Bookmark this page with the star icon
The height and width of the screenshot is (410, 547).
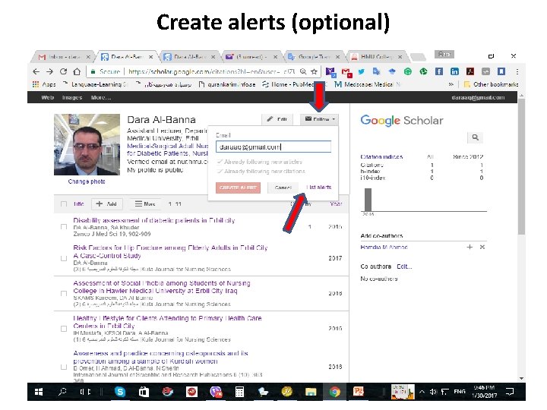pyautogui.click(x=314, y=71)
